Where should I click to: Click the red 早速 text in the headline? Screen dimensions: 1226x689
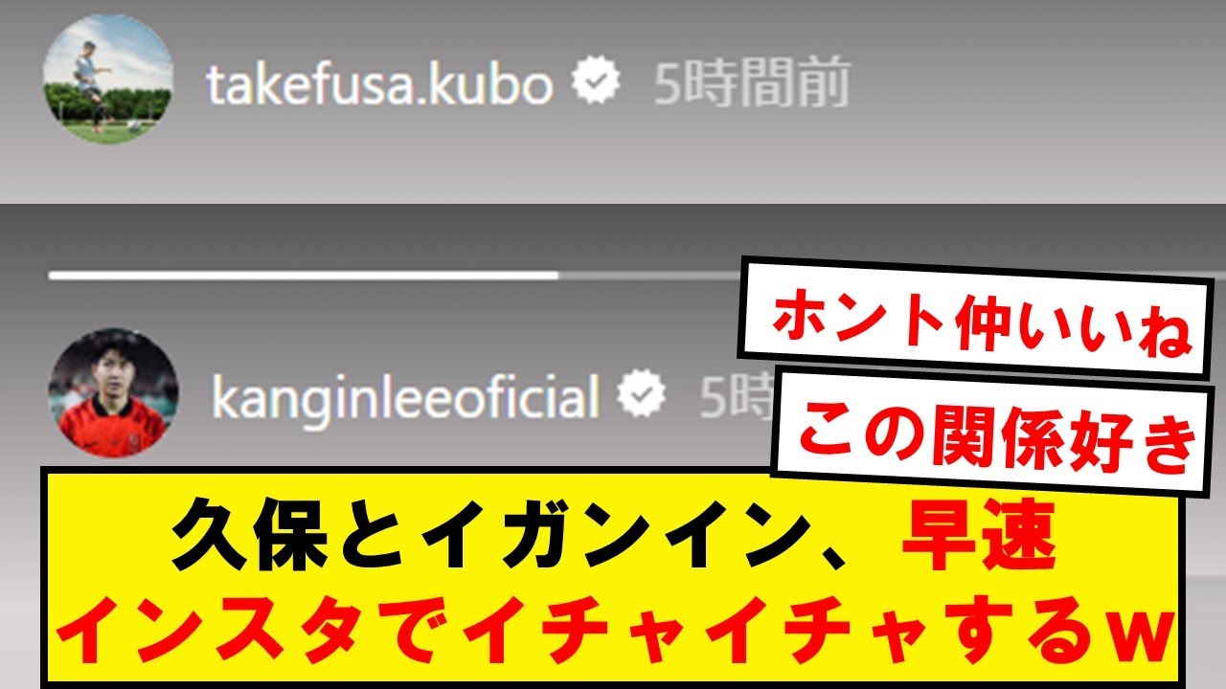pos(978,543)
